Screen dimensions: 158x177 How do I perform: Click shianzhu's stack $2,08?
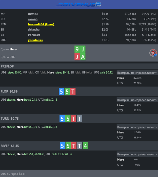[x=105, y=30]
